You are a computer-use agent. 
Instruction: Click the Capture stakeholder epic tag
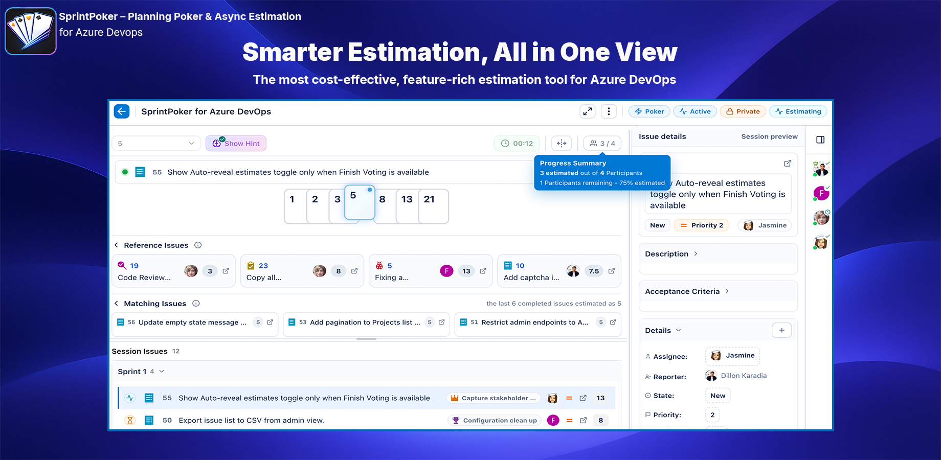point(494,398)
